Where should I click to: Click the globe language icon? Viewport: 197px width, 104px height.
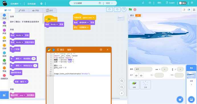pyautogui.click(x=41, y=4)
